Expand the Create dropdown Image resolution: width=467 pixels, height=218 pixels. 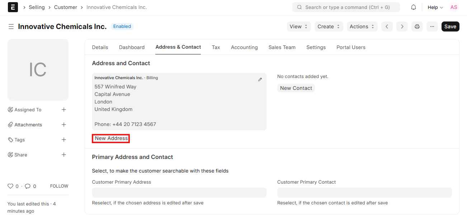pos(329,26)
